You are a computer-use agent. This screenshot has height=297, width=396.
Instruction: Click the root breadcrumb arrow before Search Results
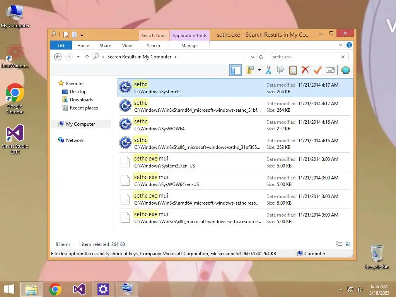[x=103, y=57]
